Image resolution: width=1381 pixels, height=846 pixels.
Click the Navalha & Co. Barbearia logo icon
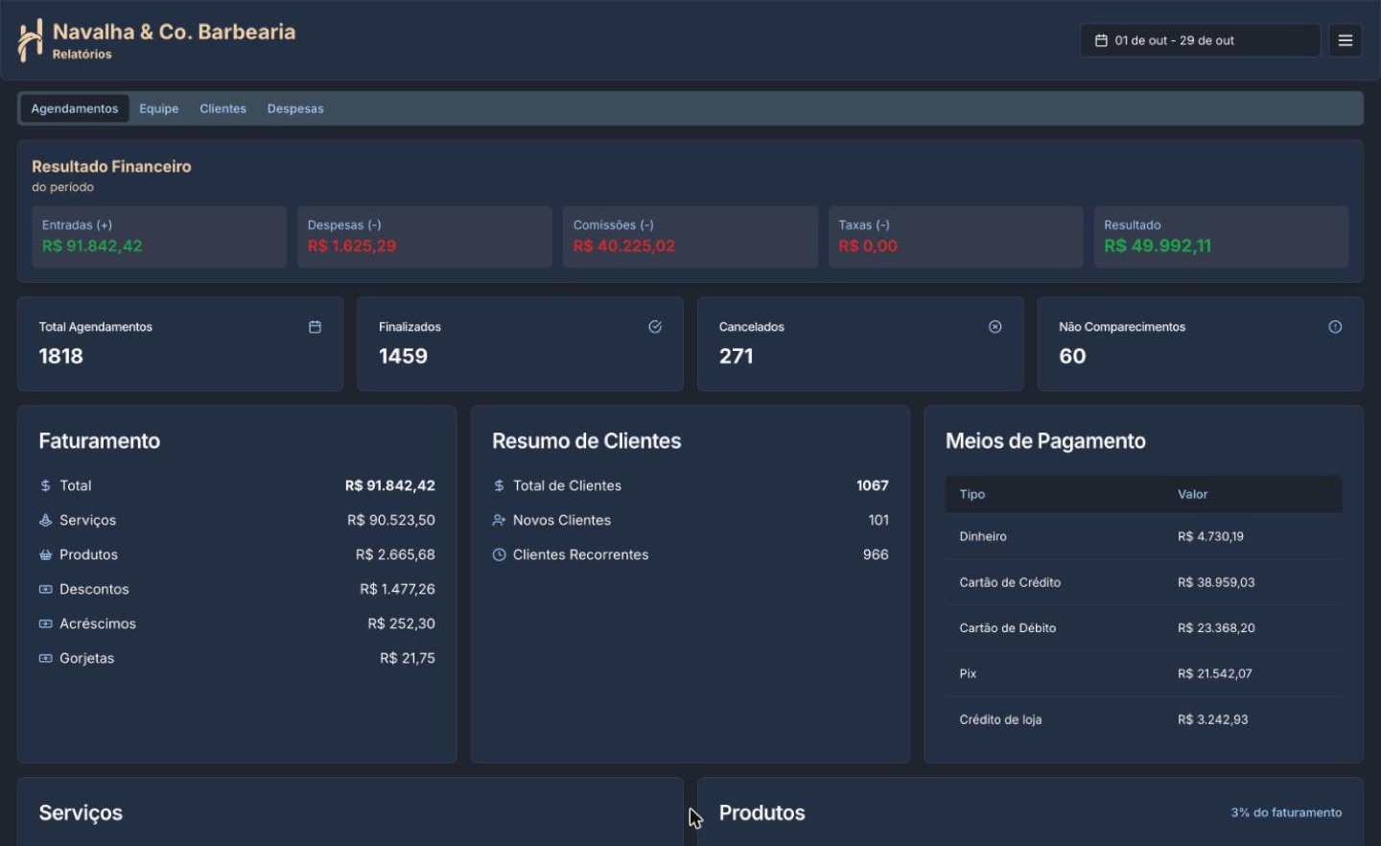click(x=31, y=40)
